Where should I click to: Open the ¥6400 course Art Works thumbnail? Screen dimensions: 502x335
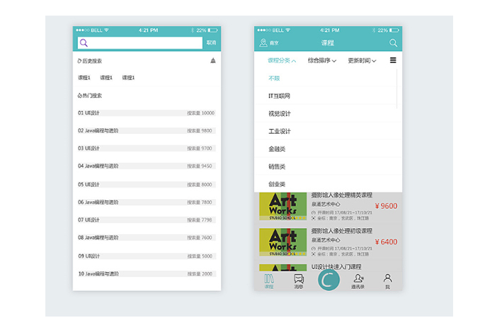(x=283, y=242)
